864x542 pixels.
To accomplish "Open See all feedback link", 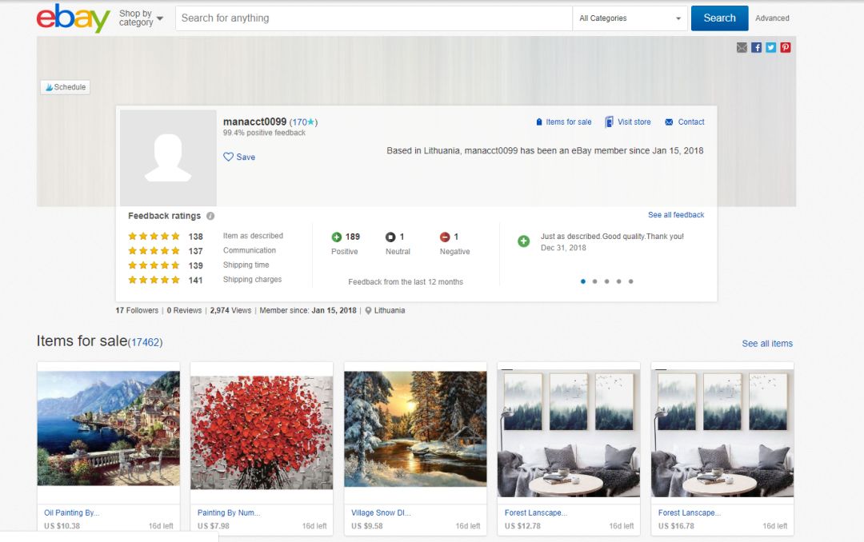I will coord(676,215).
